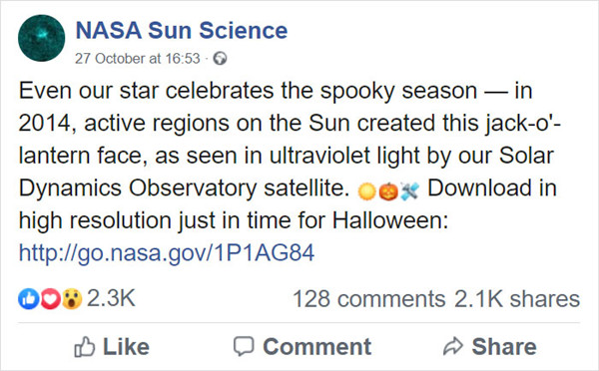Follow the go.nasa.gov/1P1AG84 link
Image resolution: width=599 pixels, height=371 pixels.
click(167, 252)
